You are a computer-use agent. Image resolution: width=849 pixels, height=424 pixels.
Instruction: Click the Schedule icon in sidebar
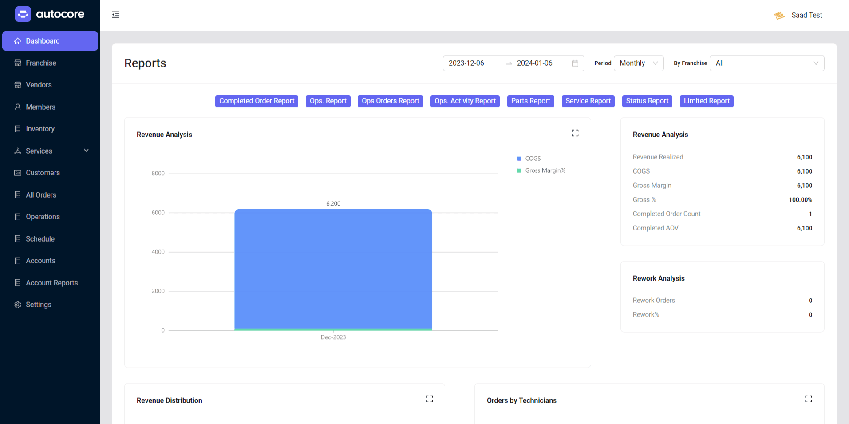pyautogui.click(x=18, y=239)
